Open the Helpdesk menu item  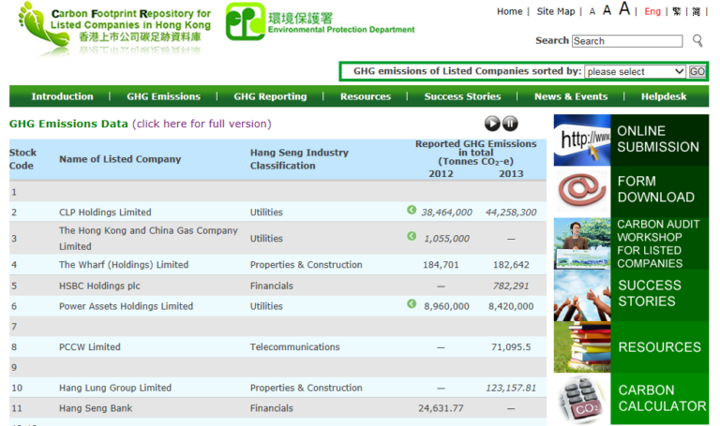[664, 96]
